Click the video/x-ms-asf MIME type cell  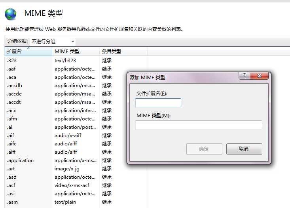[x=72, y=185]
